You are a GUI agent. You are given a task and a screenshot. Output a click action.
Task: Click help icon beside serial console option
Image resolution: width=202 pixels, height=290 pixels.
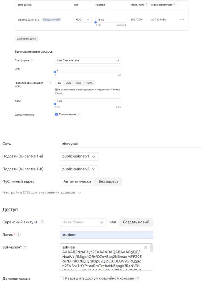[x=138, y=278]
